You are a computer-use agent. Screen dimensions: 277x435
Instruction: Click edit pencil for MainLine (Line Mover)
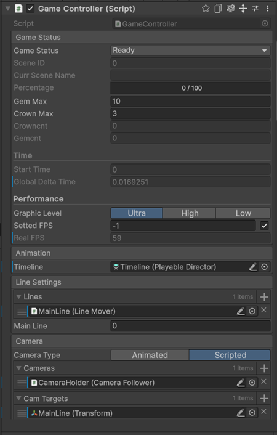[241, 311]
